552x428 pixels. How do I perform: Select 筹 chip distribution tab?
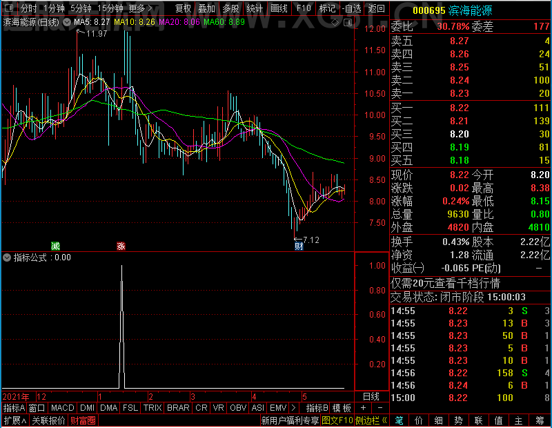point(540,420)
